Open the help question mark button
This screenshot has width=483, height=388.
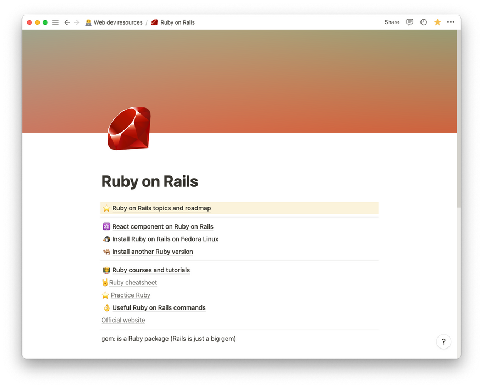click(x=443, y=342)
